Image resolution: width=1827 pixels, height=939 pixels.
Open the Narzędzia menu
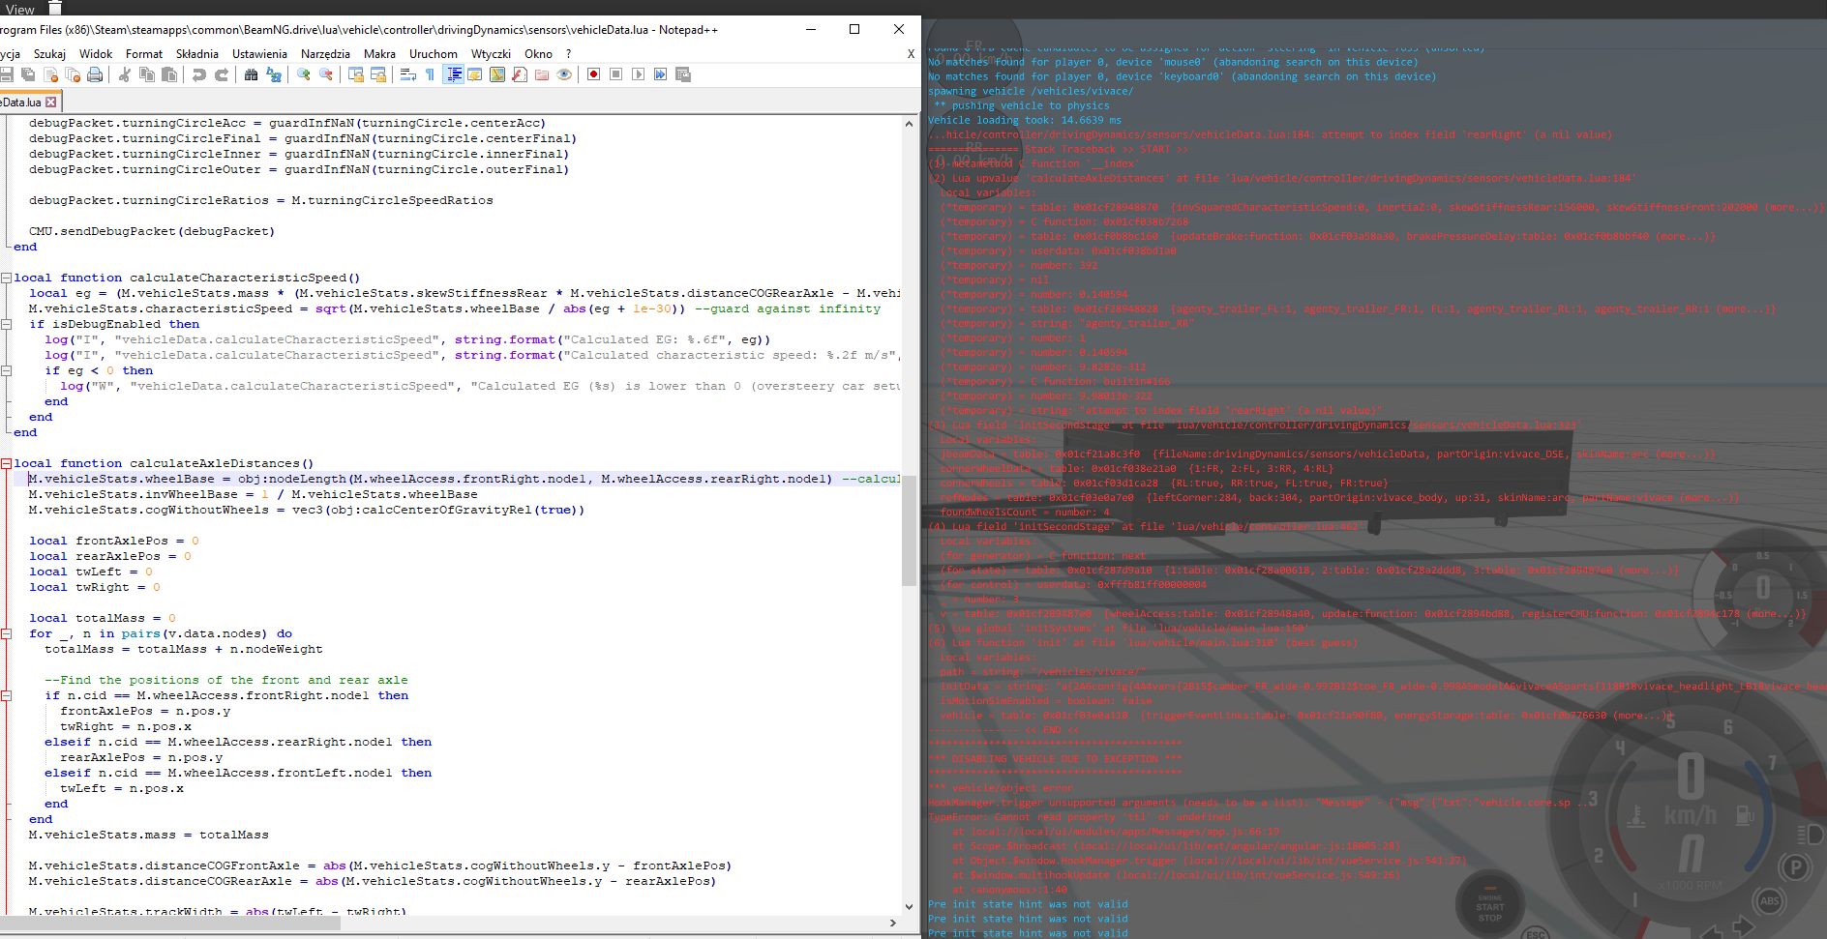[x=325, y=54]
